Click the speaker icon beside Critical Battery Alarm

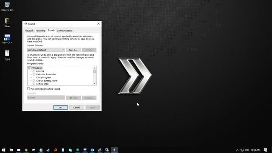[x=34, y=81]
